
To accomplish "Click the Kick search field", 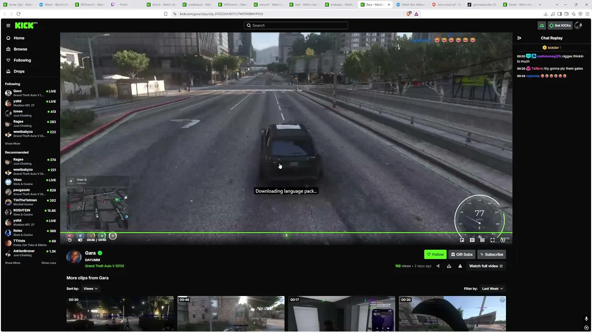I will [x=296, y=25].
